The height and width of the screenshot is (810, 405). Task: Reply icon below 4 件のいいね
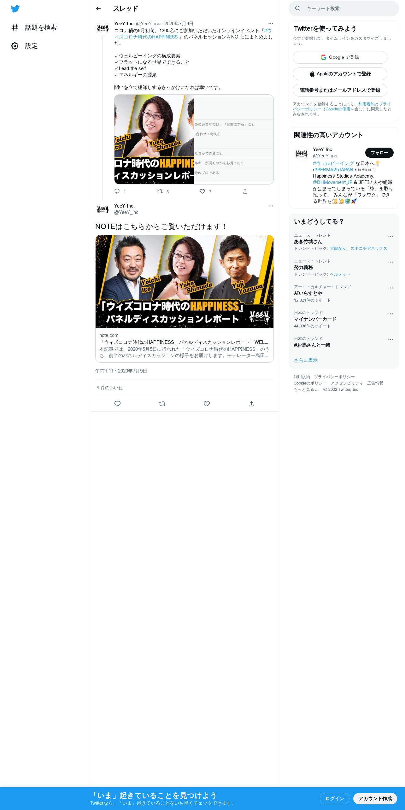point(117,404)
